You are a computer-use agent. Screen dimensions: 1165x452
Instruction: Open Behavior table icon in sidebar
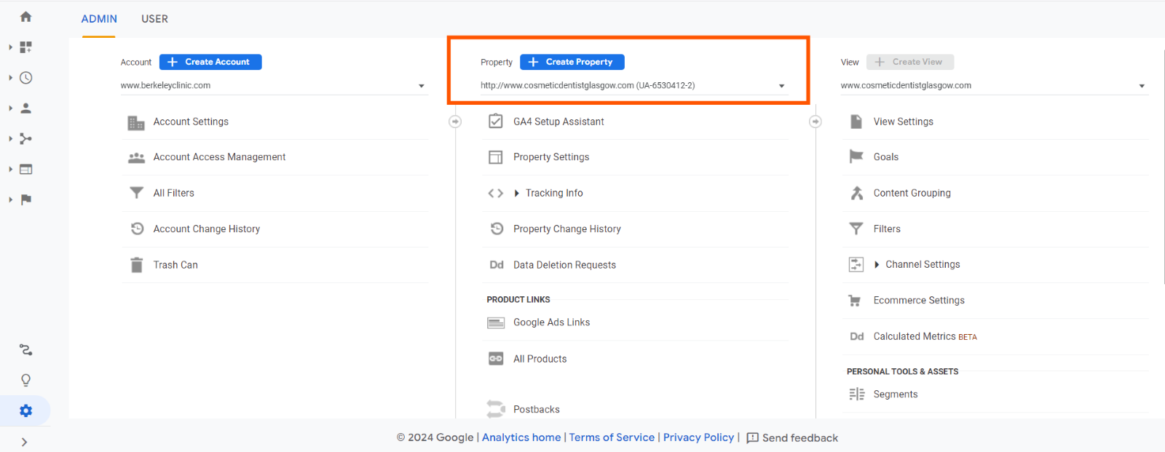(25, 170)
